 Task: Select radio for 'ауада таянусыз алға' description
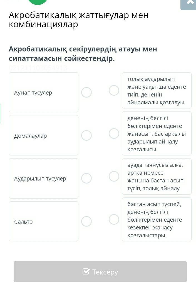(x=114, y=176)
